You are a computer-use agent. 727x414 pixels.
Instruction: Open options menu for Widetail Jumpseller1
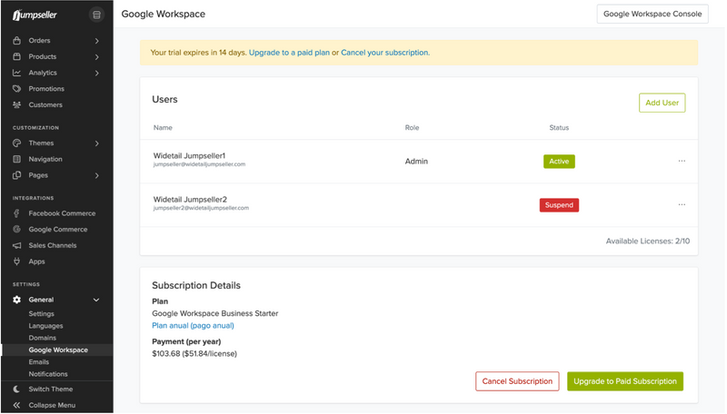(x=682, y=162)
